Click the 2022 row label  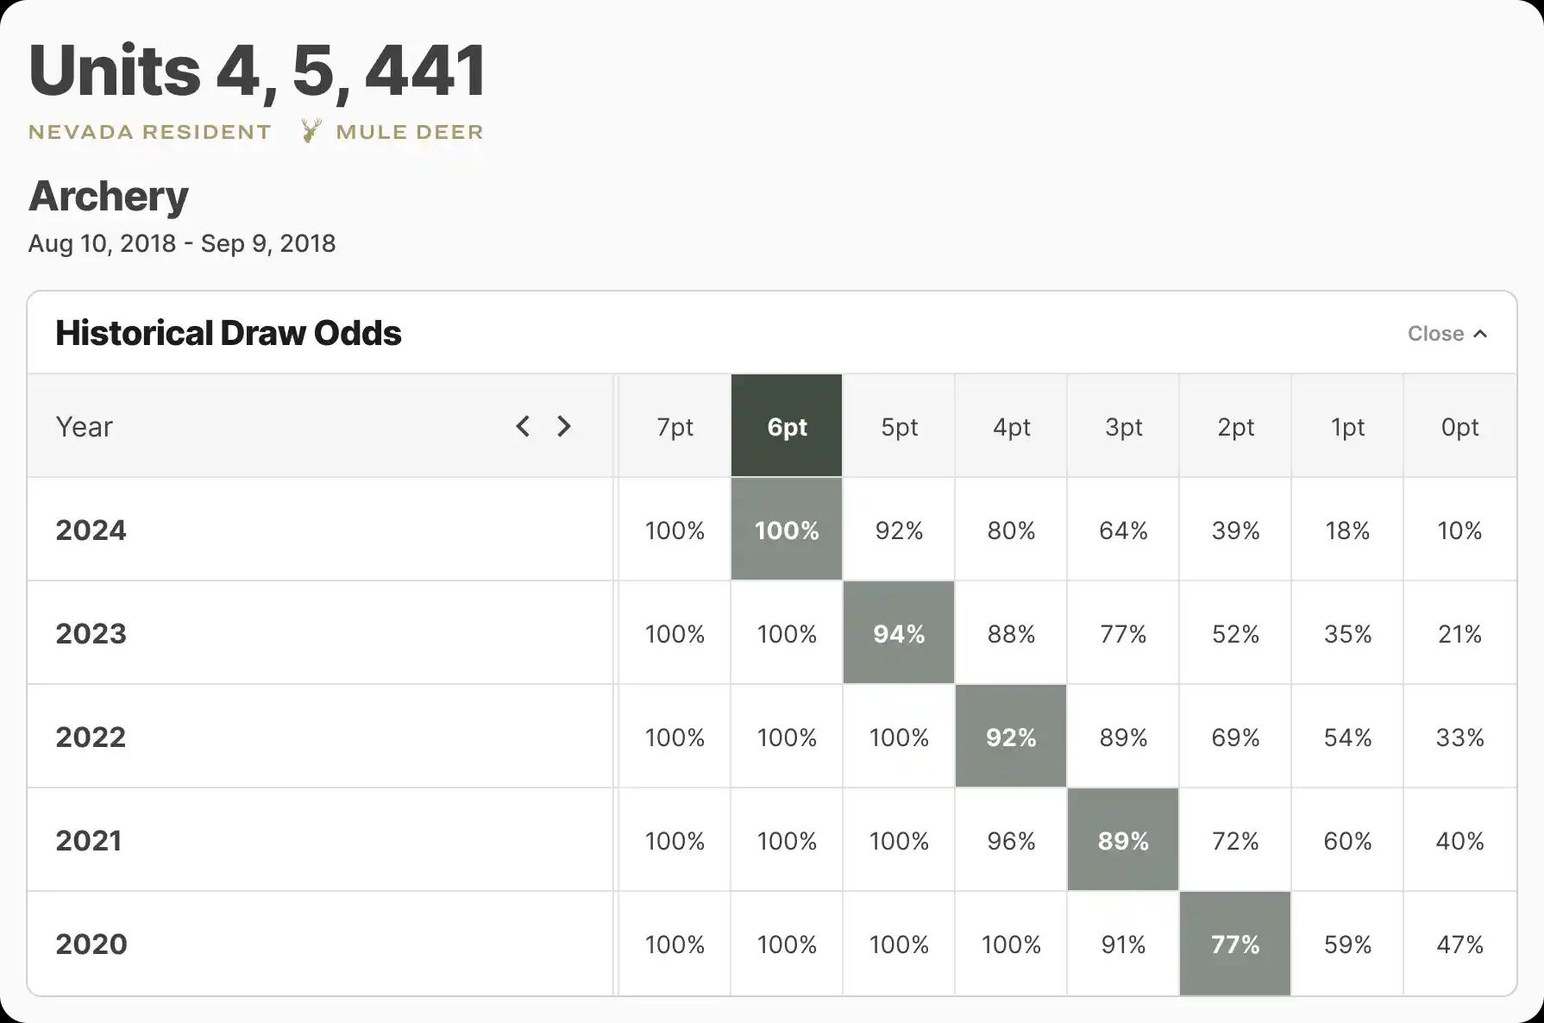point(91,737)
